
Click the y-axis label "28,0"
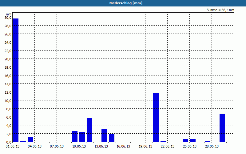[8, 26]
